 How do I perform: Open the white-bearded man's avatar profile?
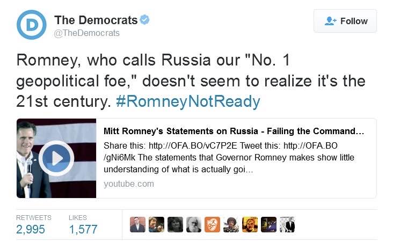pyautogui.click(x=193, y=224)
